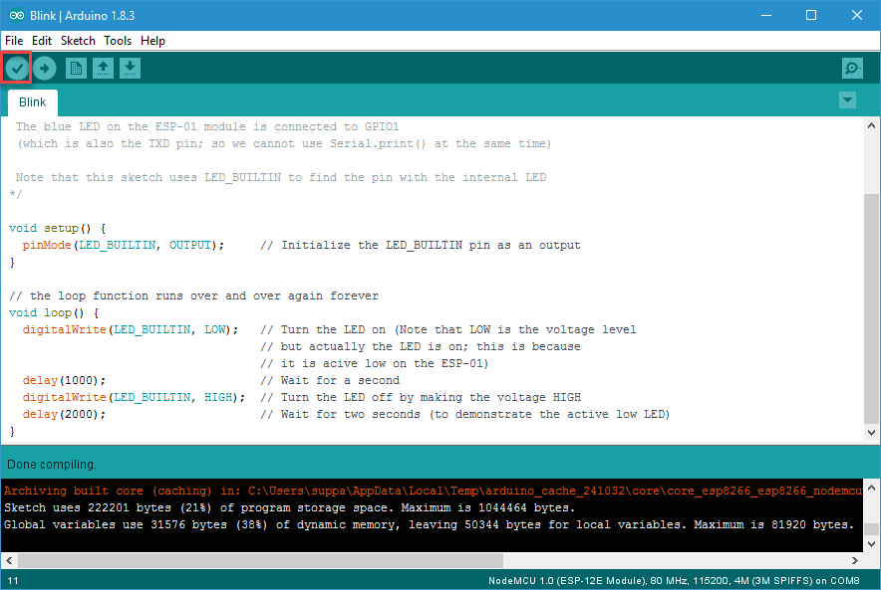Click editor scrollbar down arrow
881x590 pixels.
871,433
